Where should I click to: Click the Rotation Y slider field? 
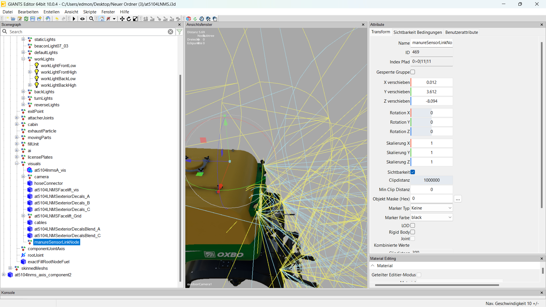[431, 122]
